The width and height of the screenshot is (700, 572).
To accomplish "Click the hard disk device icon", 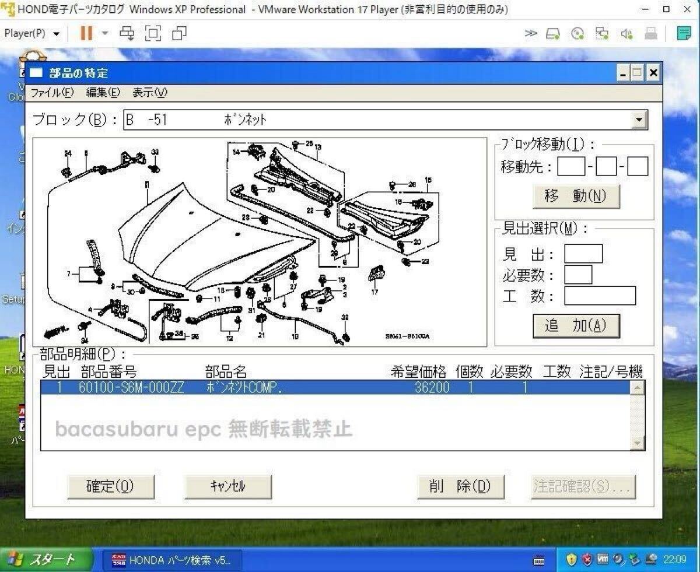I will pos(553,33).
